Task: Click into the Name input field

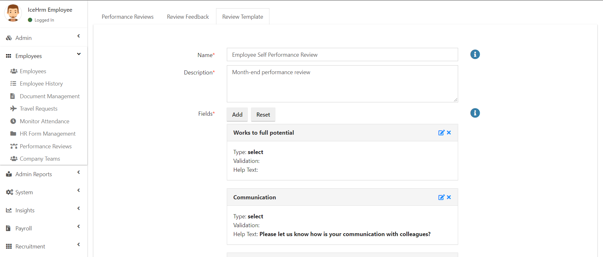Action: 342,55
